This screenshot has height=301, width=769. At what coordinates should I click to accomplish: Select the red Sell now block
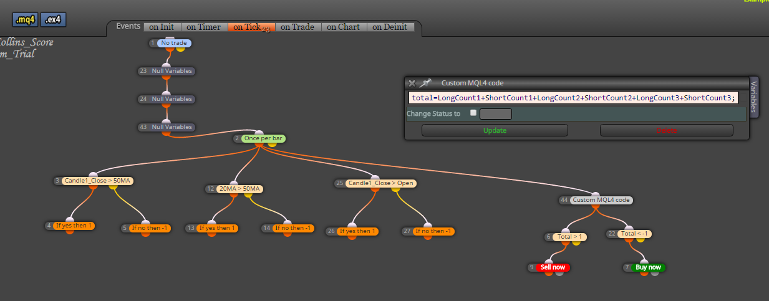point(553,267)
